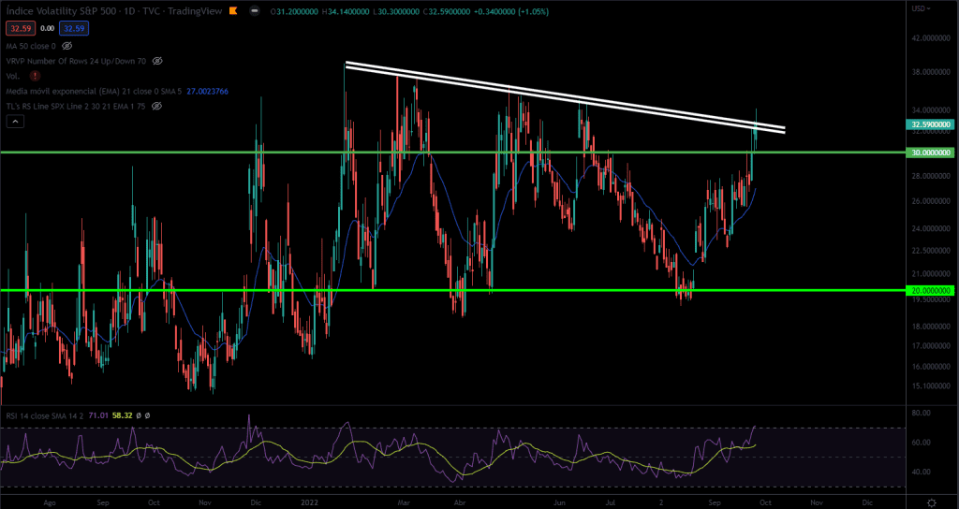Select the MA 50 close 0 legend label
The height and width of the screenshot is (509, 959).
pyautogui.click(x=31, y=46)
